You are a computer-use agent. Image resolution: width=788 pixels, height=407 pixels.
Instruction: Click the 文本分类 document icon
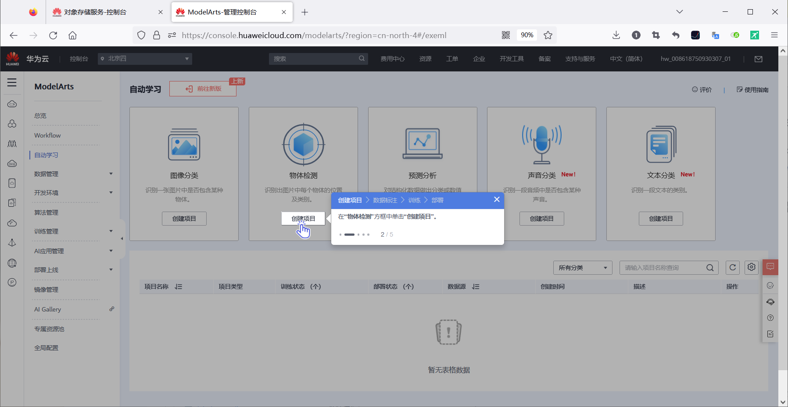click(x=661, y=145)
